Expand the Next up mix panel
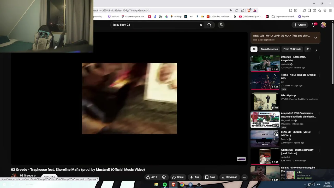 click(x=315, y=38)
